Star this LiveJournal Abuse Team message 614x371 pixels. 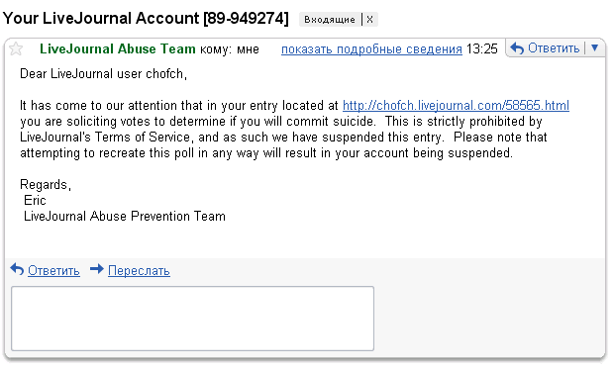tap(16, 49)
